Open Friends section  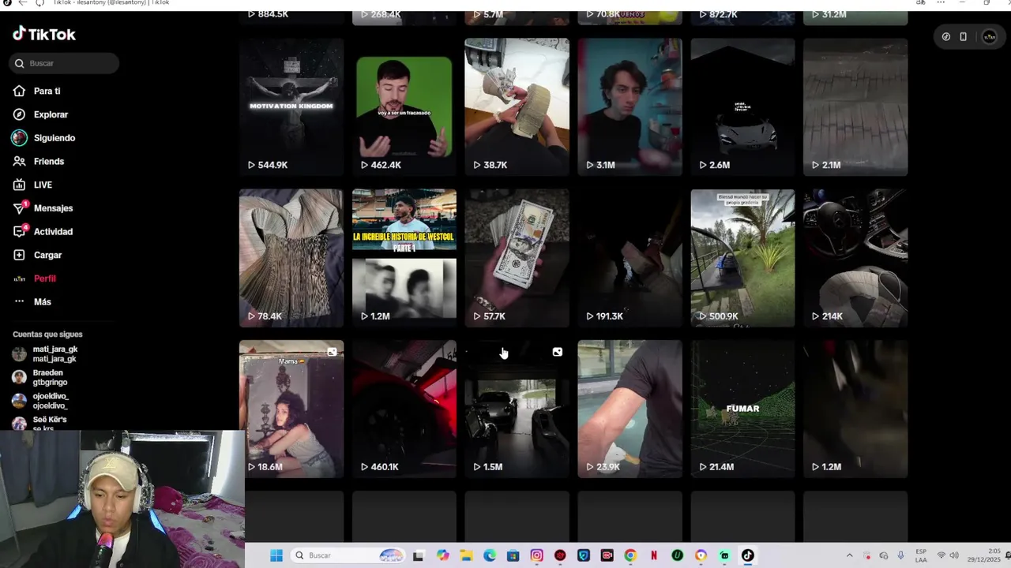tap(48, 161)
